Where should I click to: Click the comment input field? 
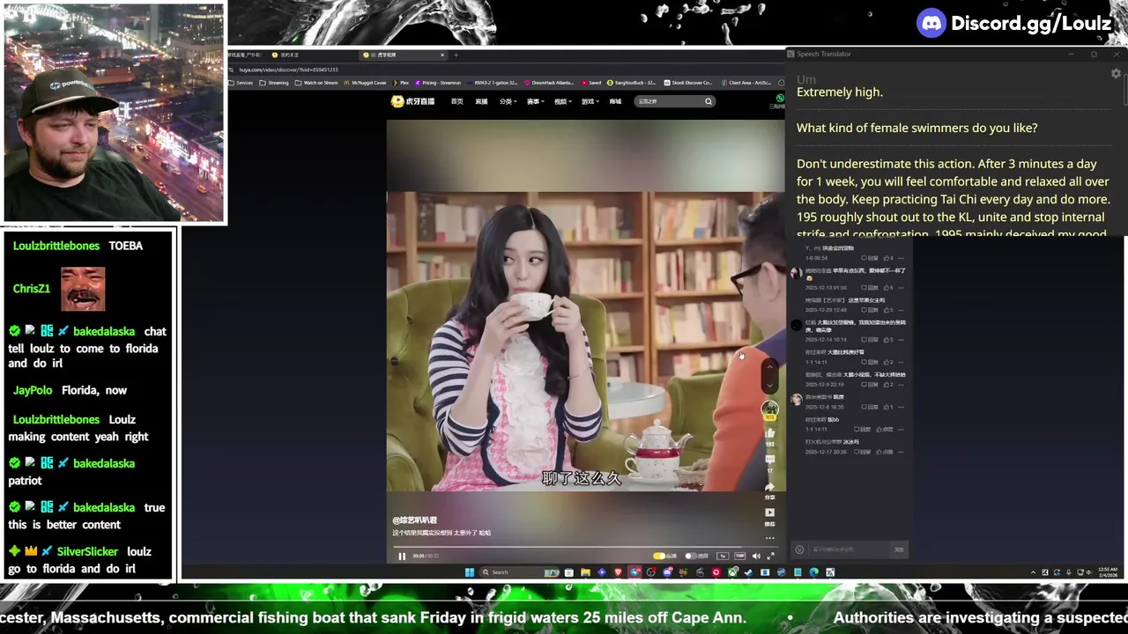point(848,549)
